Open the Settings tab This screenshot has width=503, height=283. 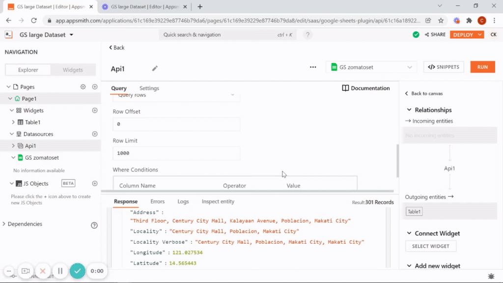tap(149, 88)
